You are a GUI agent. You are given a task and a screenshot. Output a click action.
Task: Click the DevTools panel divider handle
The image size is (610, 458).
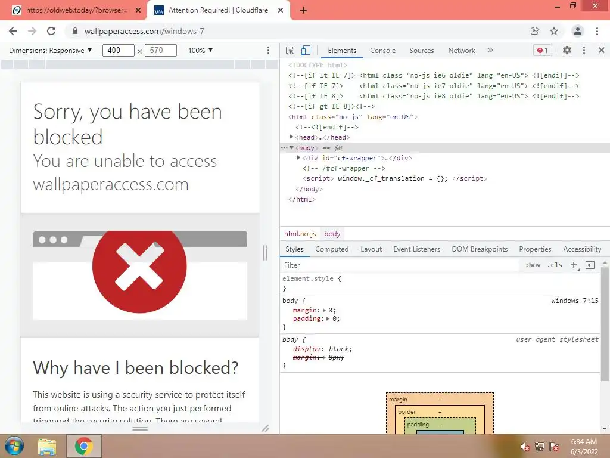[265, 253]
